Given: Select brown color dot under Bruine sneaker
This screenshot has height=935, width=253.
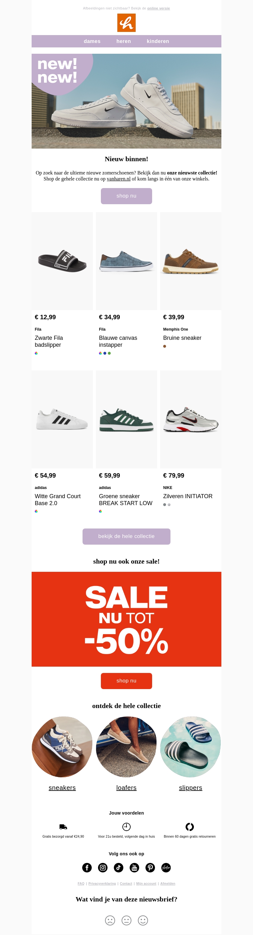Looking at the screenshot, I should click(x=165, y=346).
